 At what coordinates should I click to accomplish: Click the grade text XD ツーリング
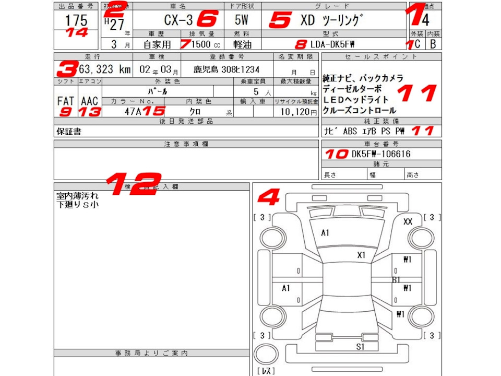[332, 20]
